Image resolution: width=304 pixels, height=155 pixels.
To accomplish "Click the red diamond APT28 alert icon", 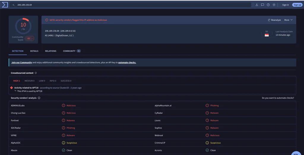I will 12,88.
